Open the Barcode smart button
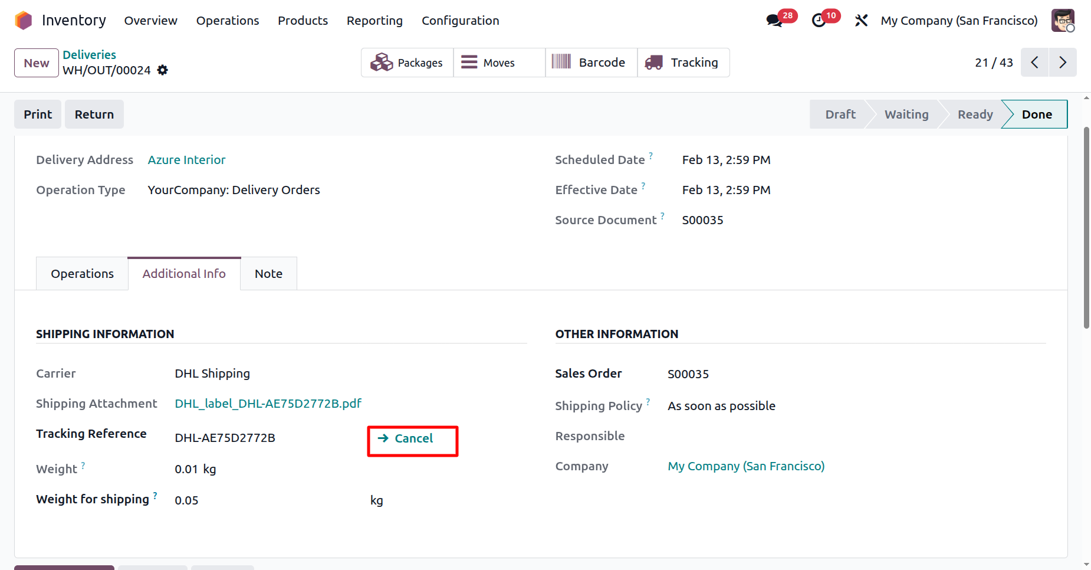 tap(591, 63)
